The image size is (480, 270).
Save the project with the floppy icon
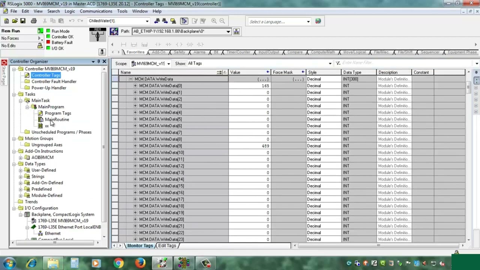click(23, 21)
